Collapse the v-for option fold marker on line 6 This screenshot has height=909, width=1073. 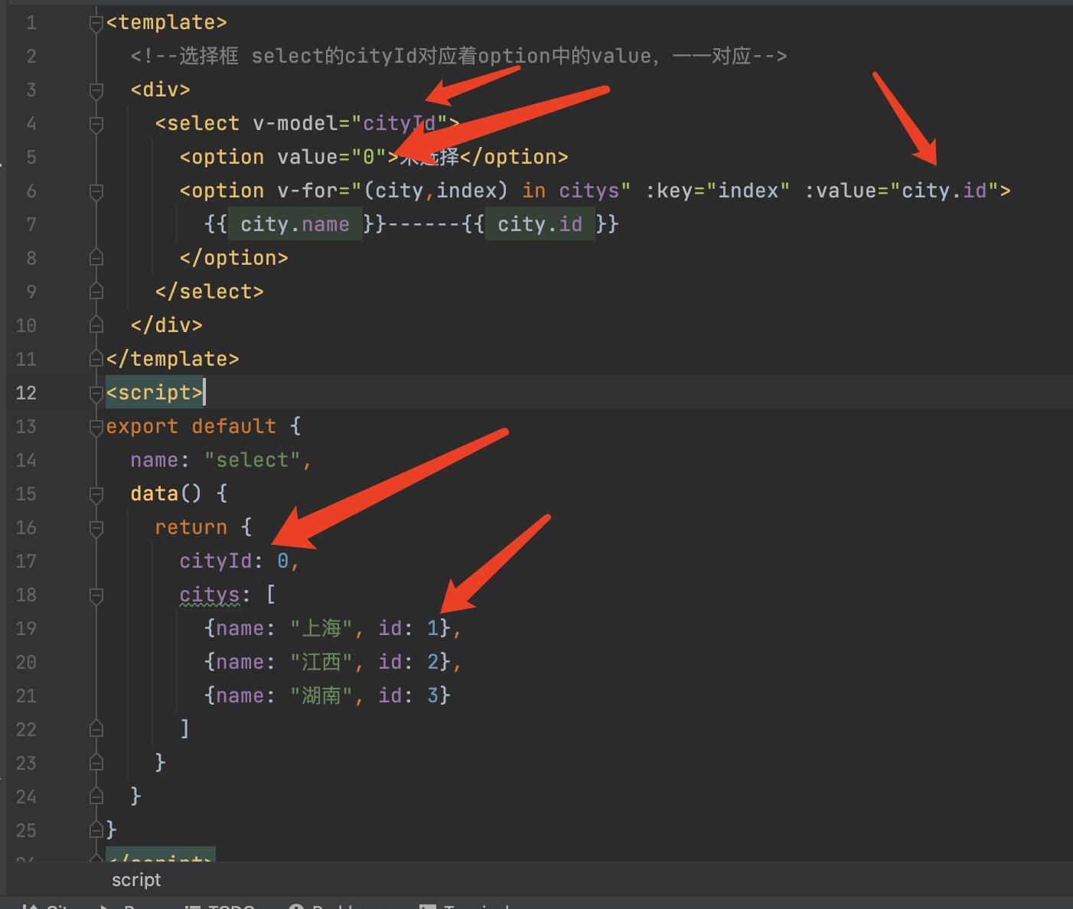coord(96,192)
